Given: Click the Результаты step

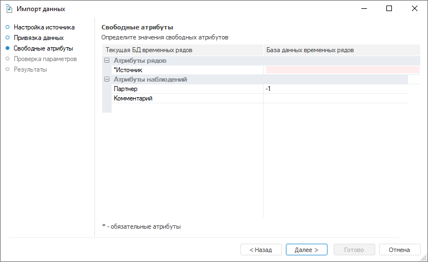Looking at the screenshot, I should pyautogui.click(x=30, y=69).
